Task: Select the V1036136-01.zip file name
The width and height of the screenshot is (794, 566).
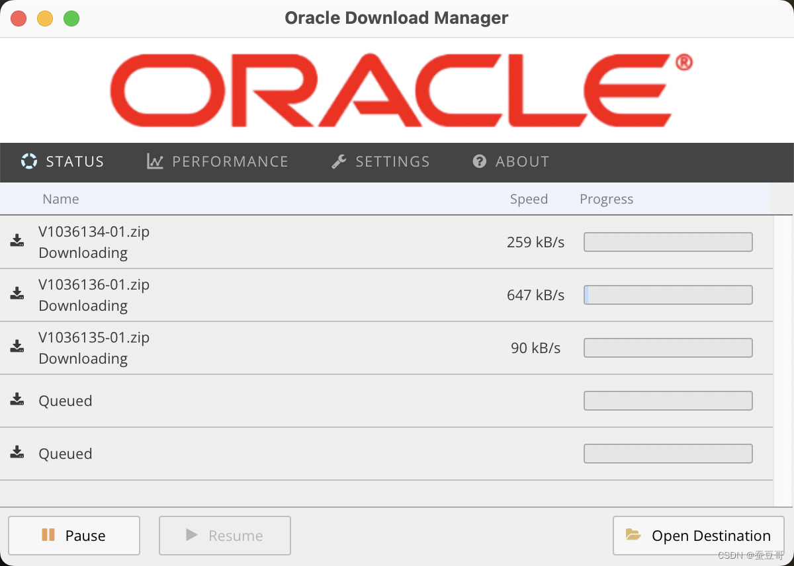Action: pyautogui.click(x=94, y=285)
